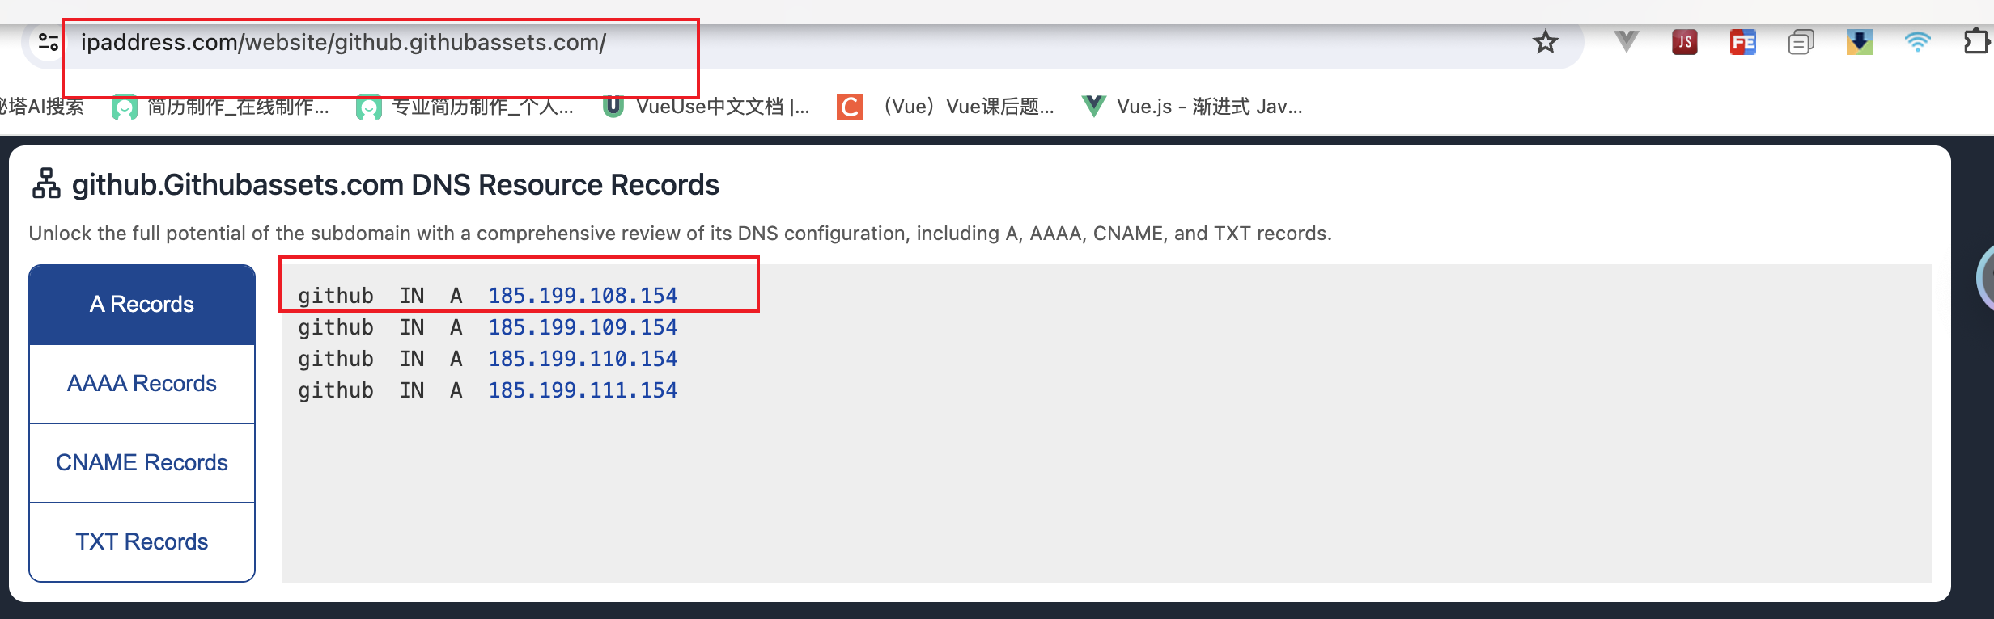Bookmark this page with the star icon
1994x619 pixels.
pos(1545,42)
